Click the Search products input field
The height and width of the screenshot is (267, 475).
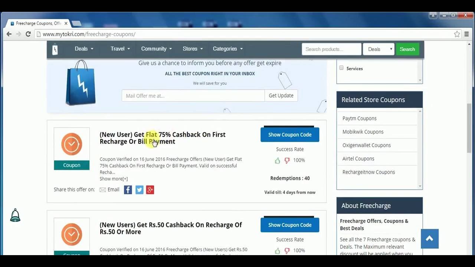331,49
